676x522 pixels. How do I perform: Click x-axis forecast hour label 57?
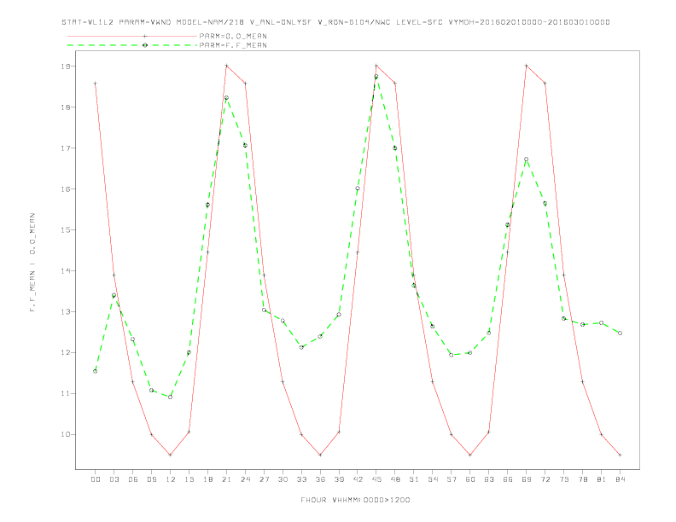[x=452, y=479]
